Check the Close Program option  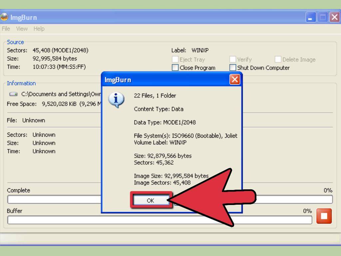click(x=175, y=68)
